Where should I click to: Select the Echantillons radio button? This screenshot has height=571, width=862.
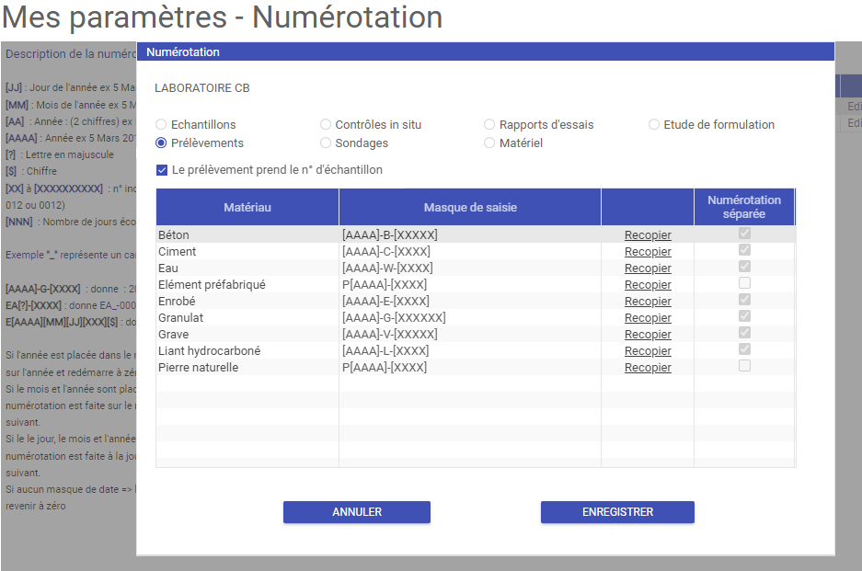click(161, 125)
